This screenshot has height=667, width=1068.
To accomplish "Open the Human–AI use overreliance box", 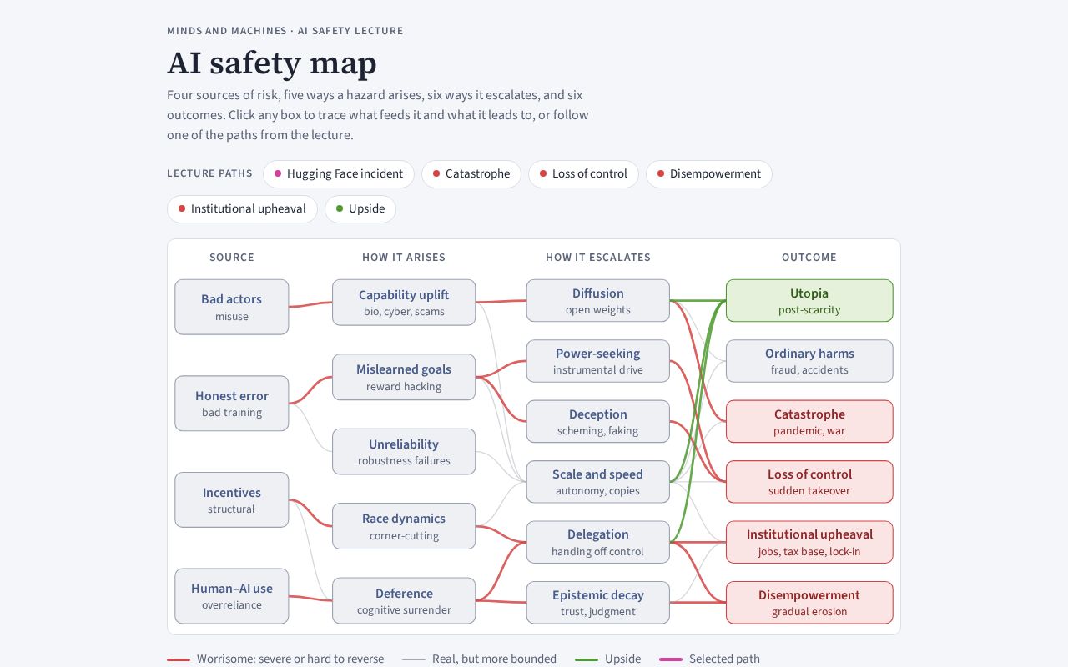I will (x=232, y=596).
